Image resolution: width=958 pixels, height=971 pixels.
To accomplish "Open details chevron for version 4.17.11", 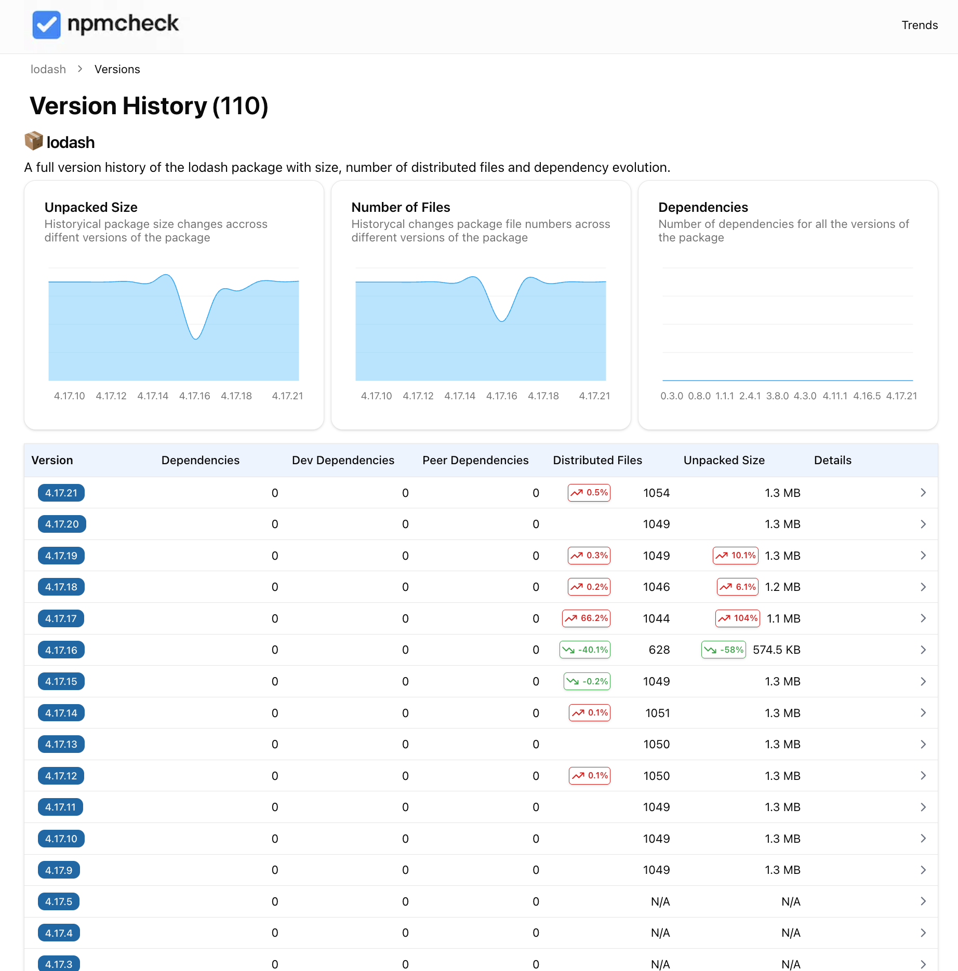I will tap(923, 807).
